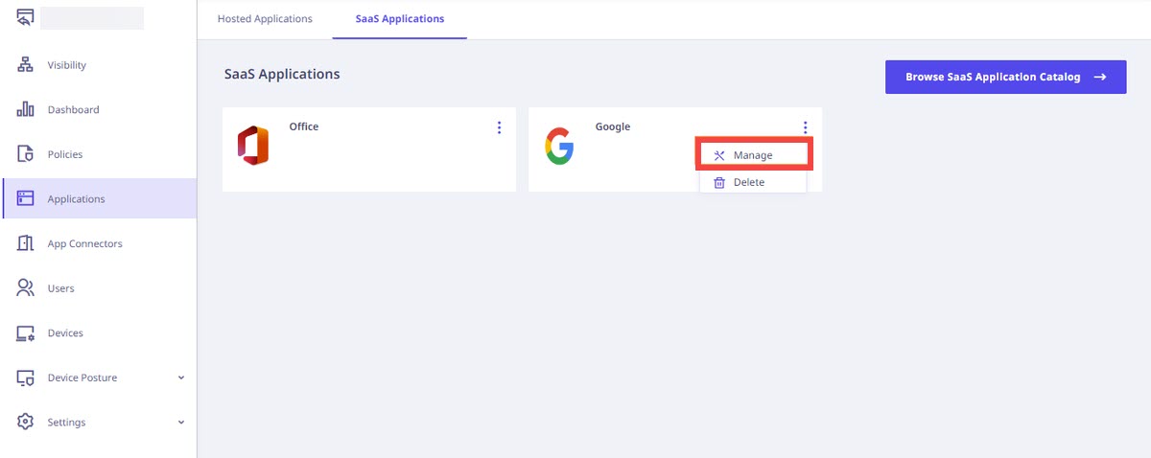Click the Office application logo
Viewport: 1151px width, 458px height.
[x=253, y=146]
